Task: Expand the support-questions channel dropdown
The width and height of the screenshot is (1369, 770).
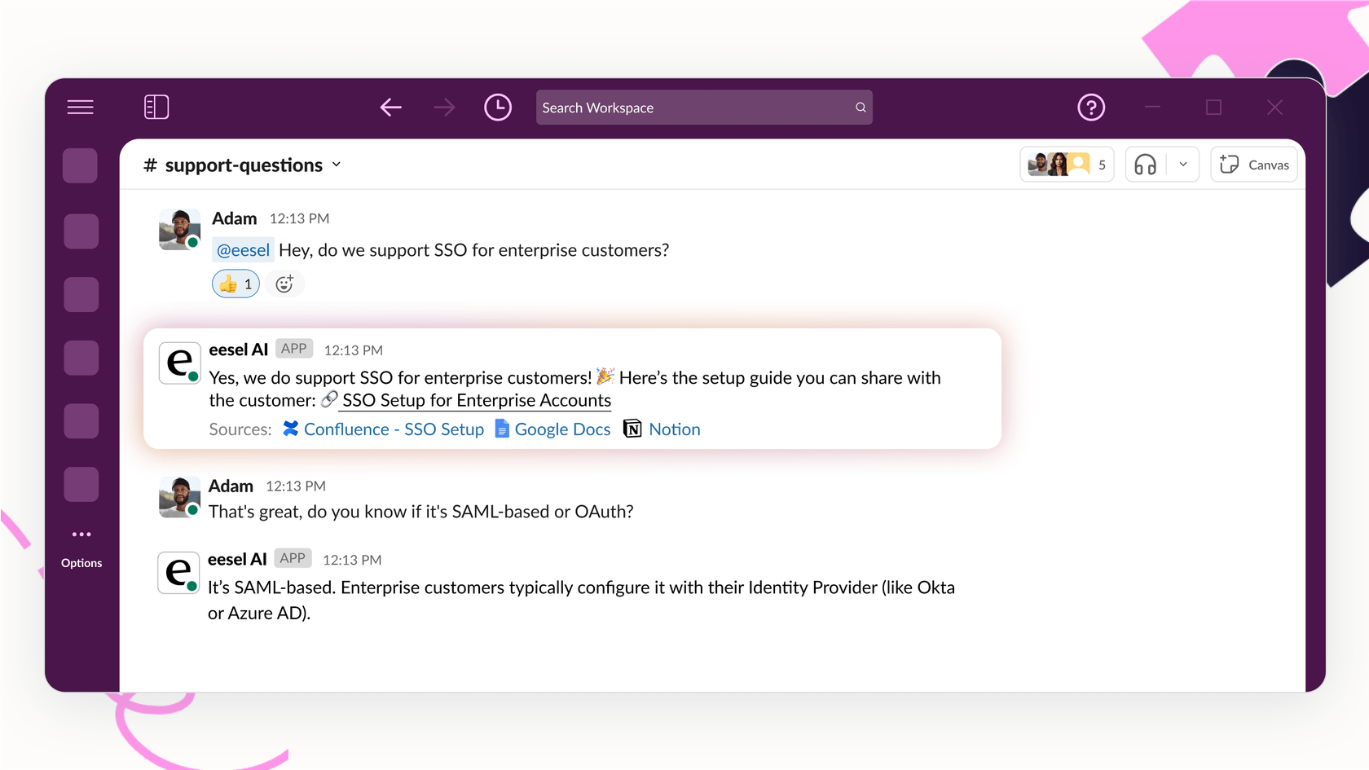Action: point(337,164)
